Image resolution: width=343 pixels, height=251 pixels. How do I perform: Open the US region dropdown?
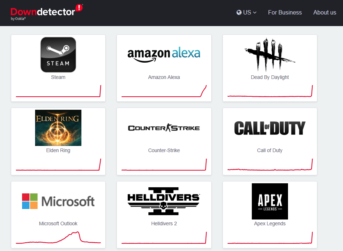pyautogui.click(x=246, y=12)
